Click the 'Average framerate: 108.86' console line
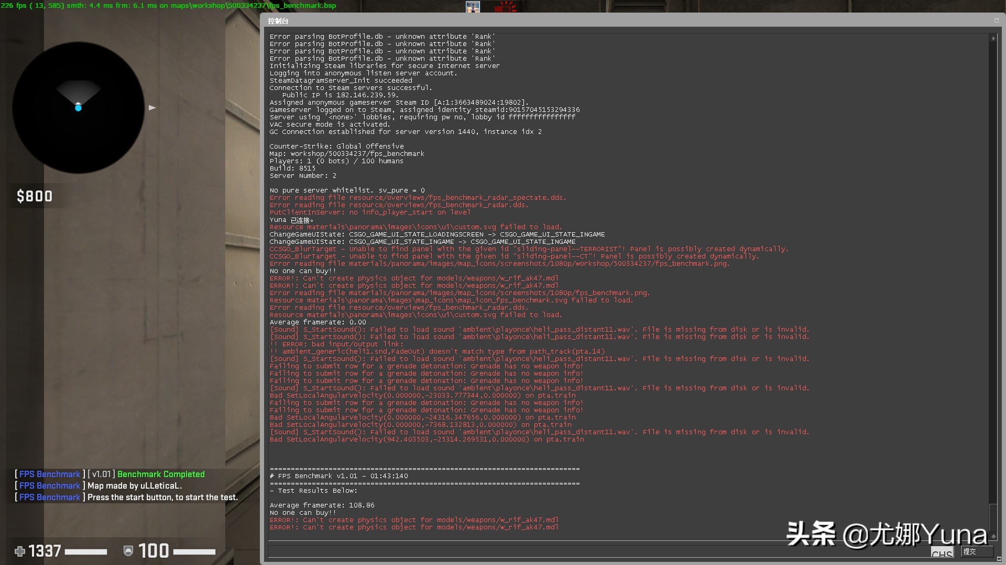 tap(322, 505)
